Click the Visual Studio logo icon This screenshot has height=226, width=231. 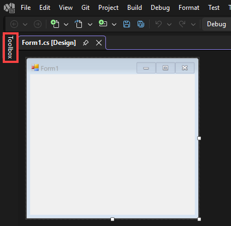(x=9, y=8)
